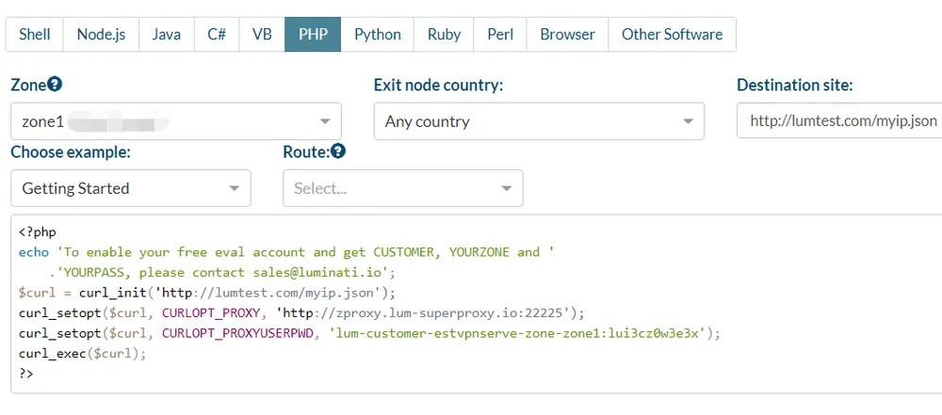Switch to the C# tab

click(217, 34)
